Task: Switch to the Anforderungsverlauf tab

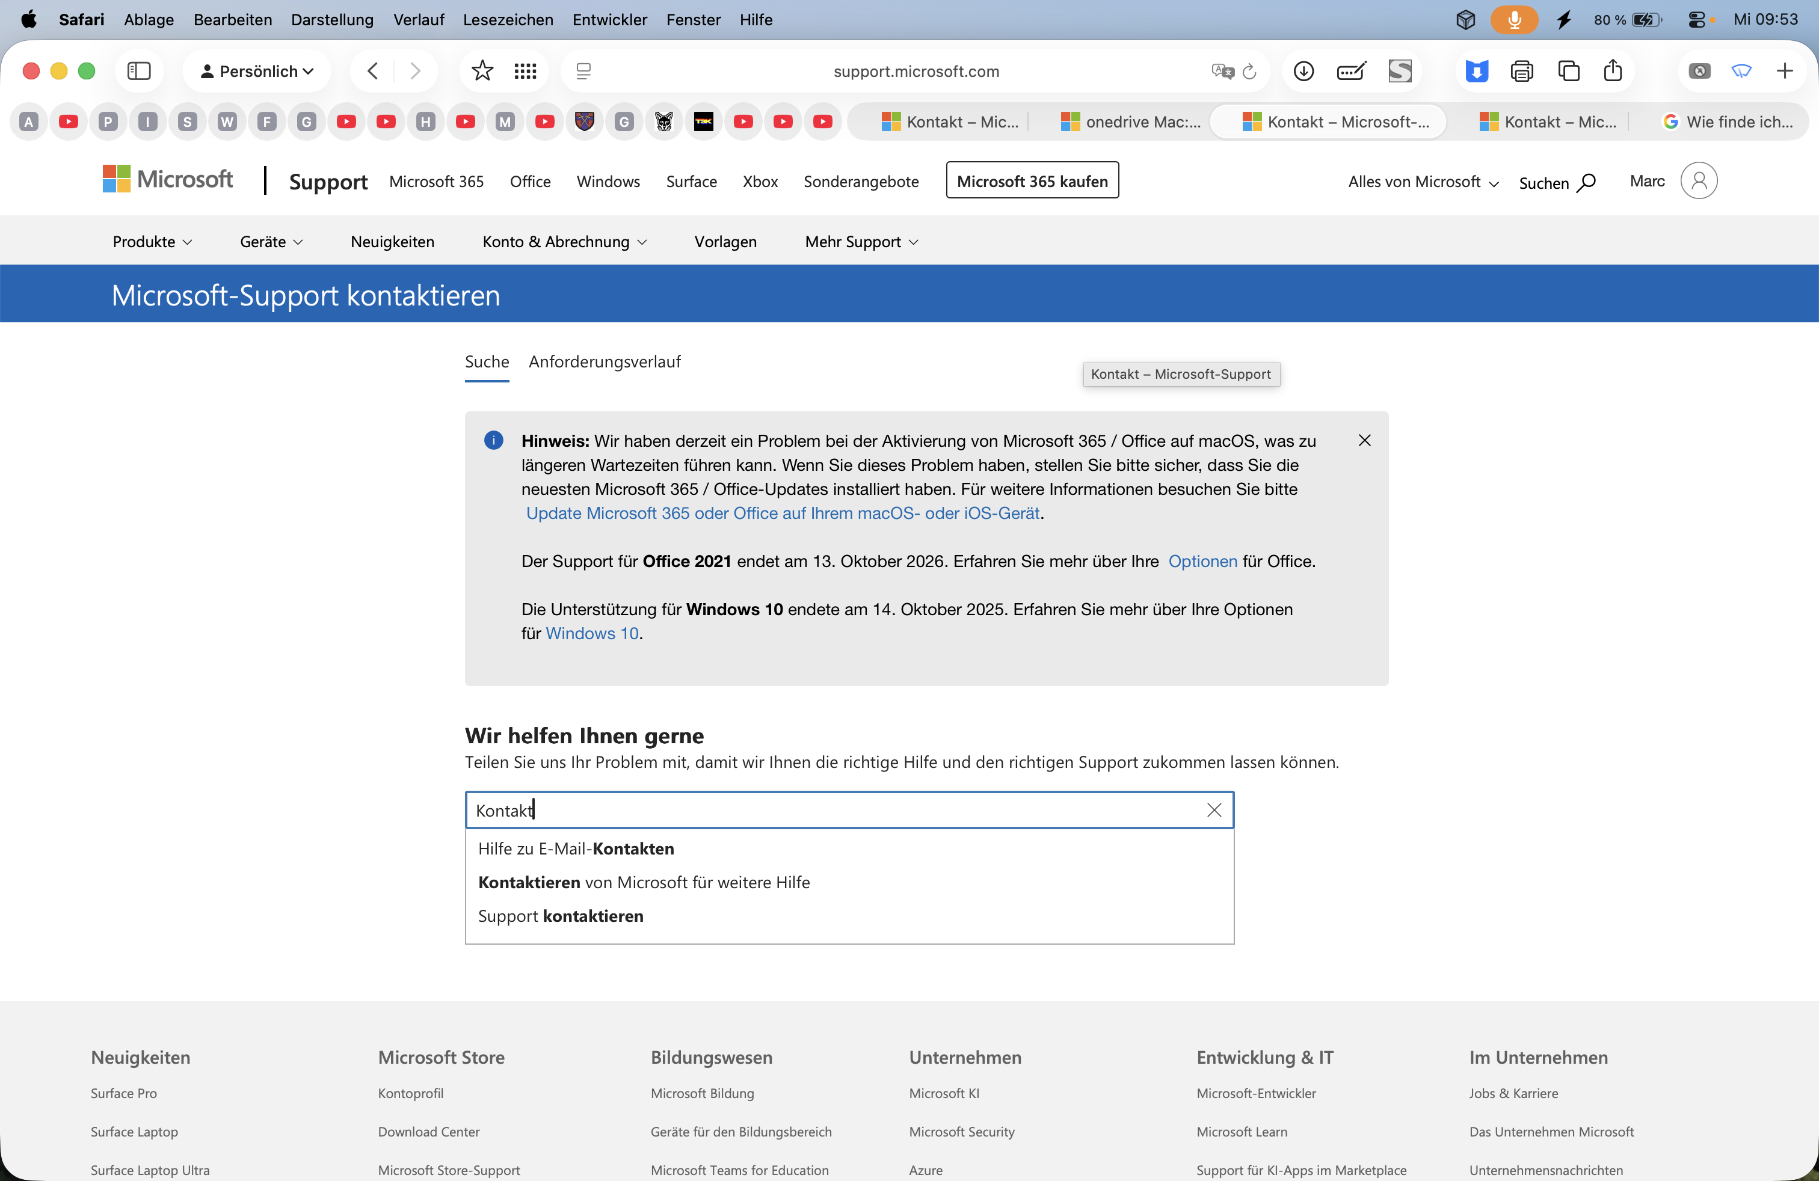Action: (605, 361)
